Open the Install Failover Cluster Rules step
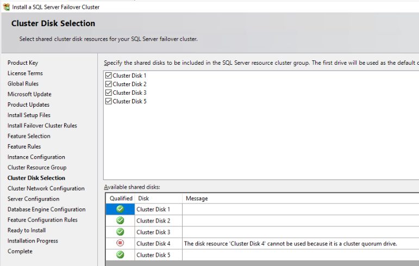Image resolution: width=419 pixels, height=266 pixels. tap(42, 126)
